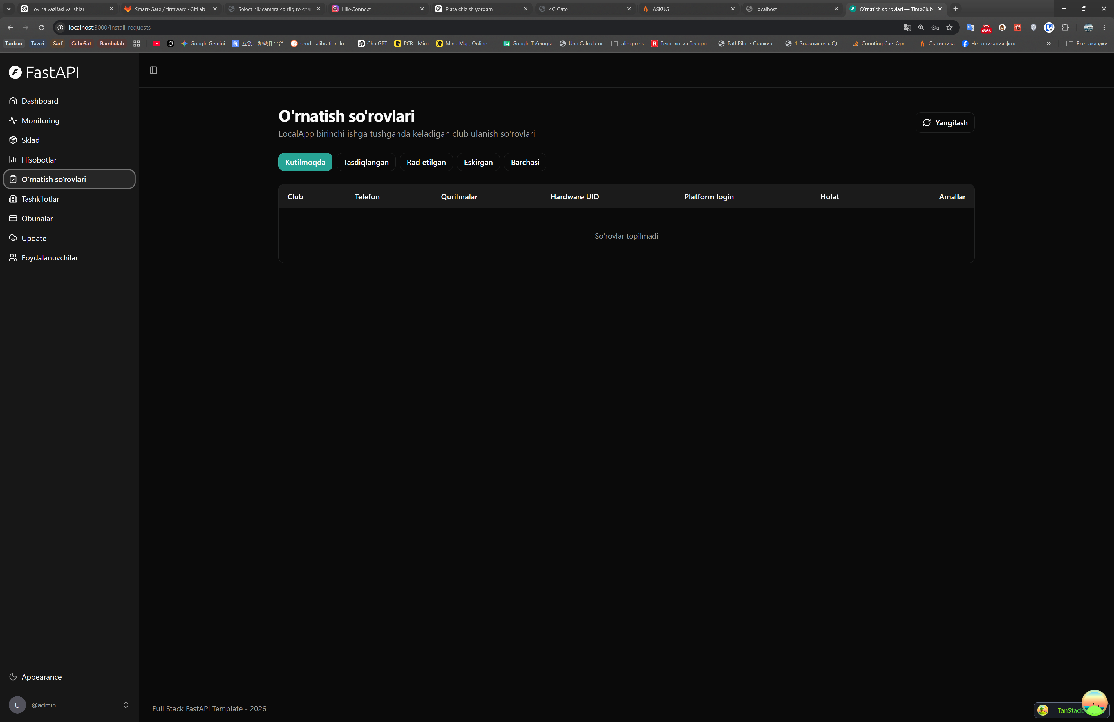Select the Rad etilgan filter
Screen dimensions: 1114x722
426,162
